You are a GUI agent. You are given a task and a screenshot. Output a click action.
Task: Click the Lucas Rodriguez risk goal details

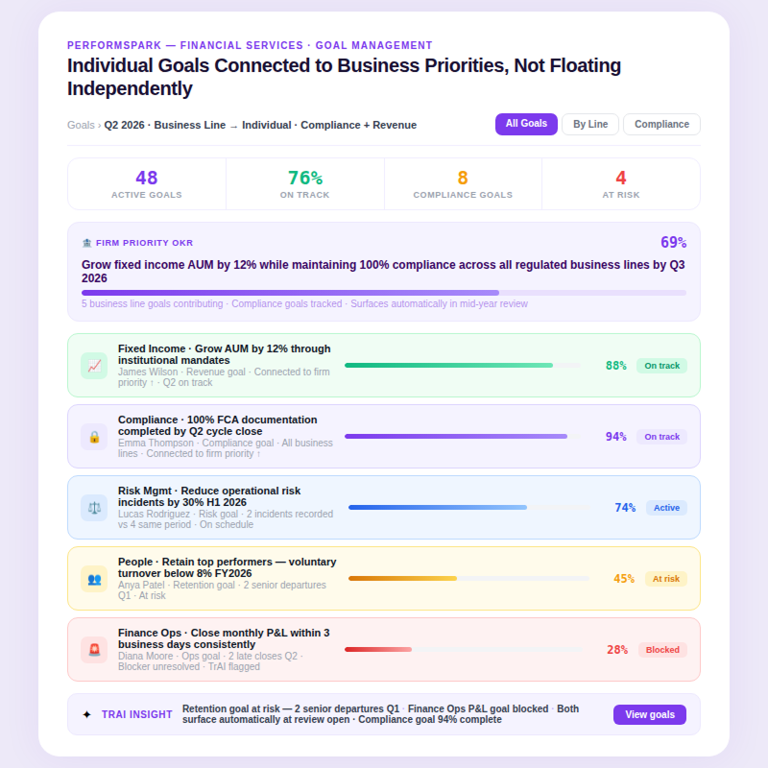pyautogui.click(x=226, y=519)
